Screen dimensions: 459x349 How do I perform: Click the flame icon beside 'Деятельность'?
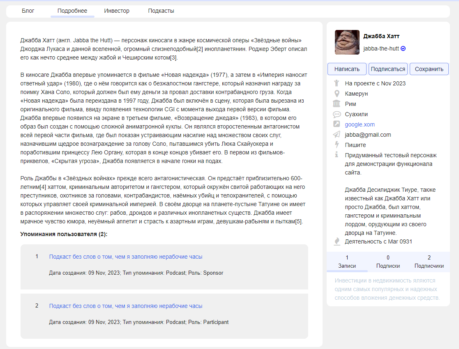coord(337,241)
